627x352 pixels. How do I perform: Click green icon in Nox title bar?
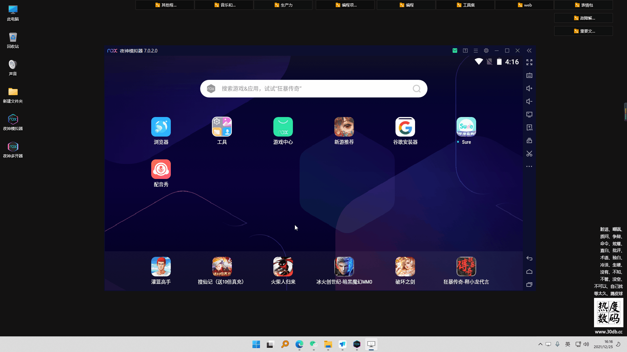(x=455, y=51)
